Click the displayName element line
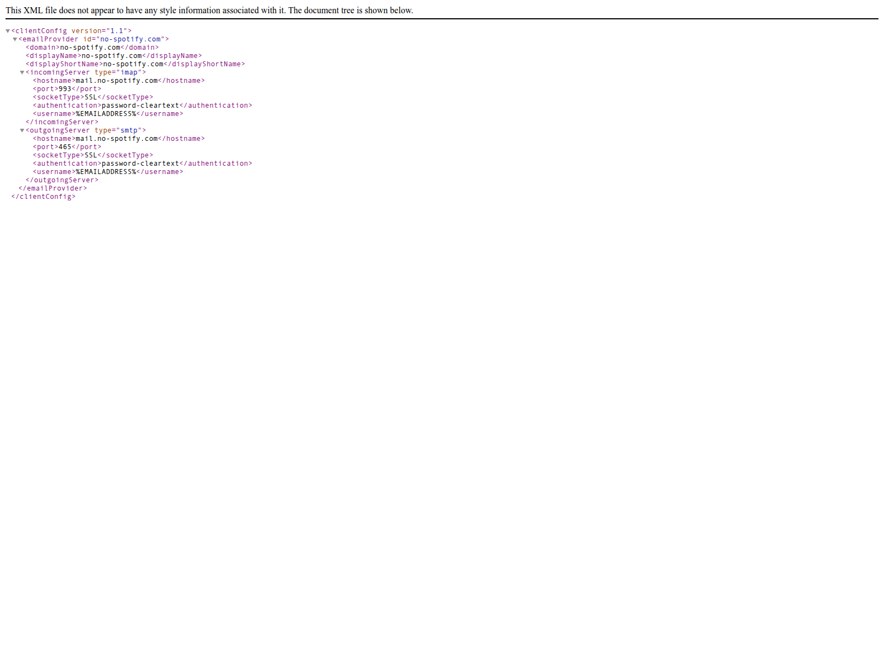Screen dimensions: 884x663 (114, 56)
